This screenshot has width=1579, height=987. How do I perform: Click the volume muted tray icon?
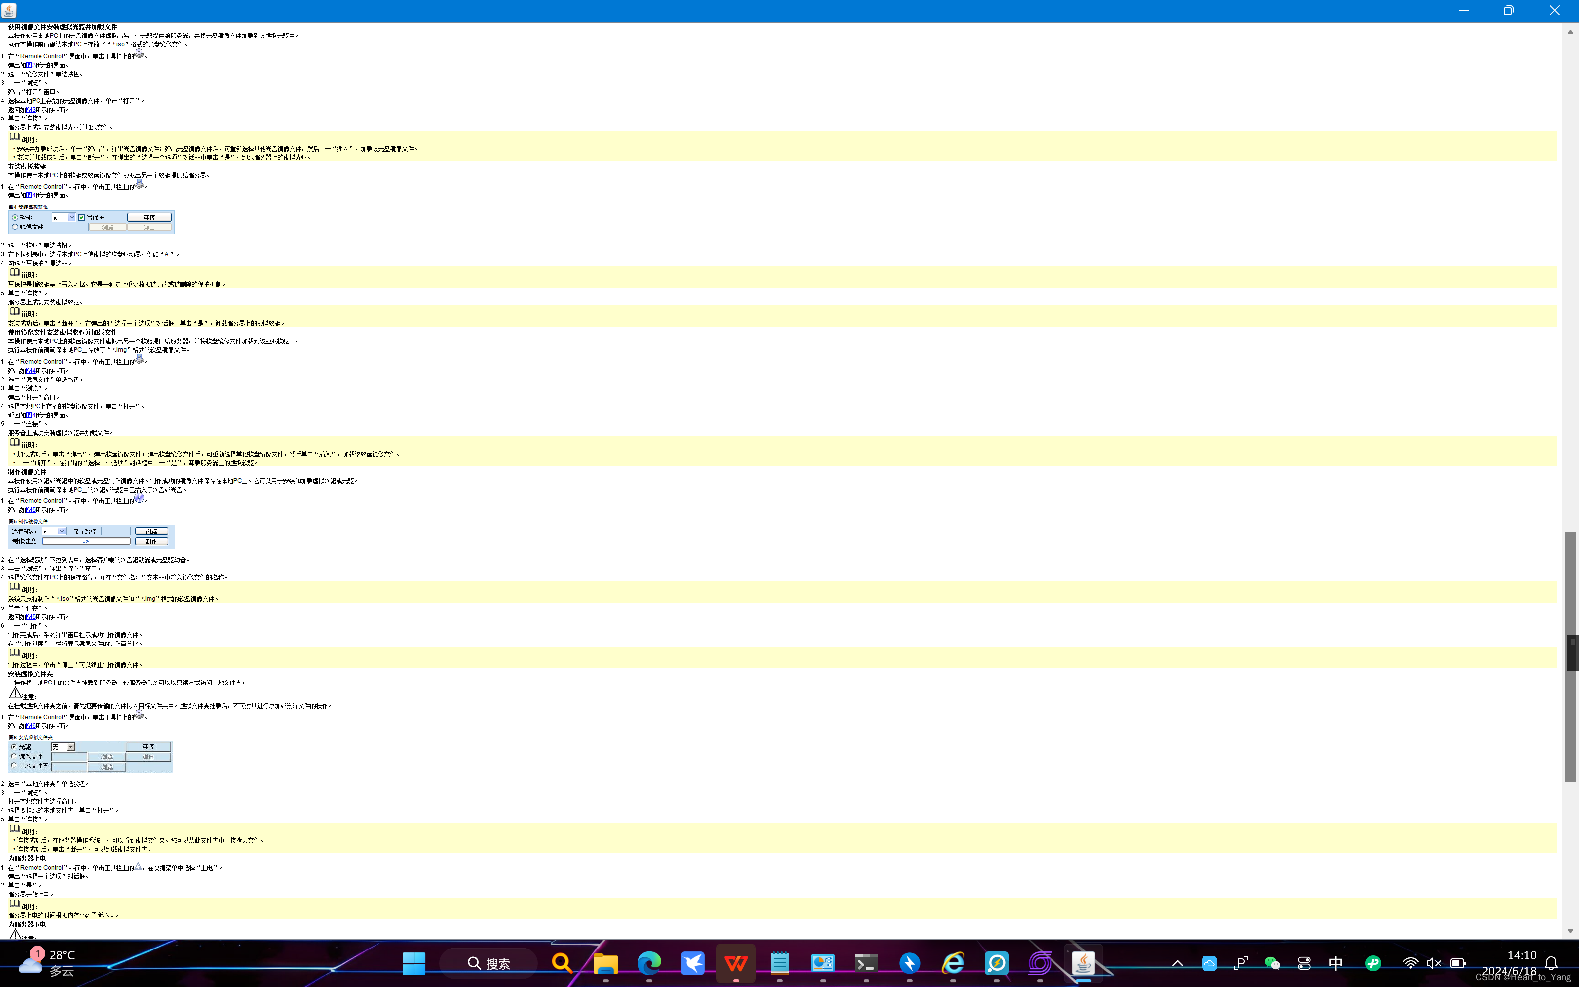(1433, 963)
